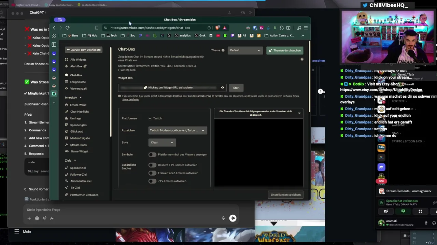Enable Bessere TTV-Emotes toggle
This screenshot has width=437, height=245.
[x=152, y=165]
